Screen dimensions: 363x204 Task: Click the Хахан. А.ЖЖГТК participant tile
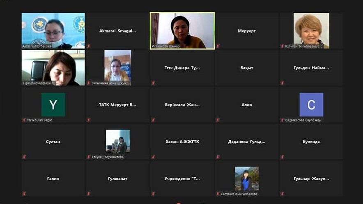click(x=182, y=142)
